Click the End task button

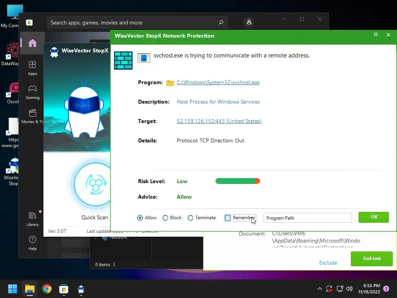[x=372, y=258]
